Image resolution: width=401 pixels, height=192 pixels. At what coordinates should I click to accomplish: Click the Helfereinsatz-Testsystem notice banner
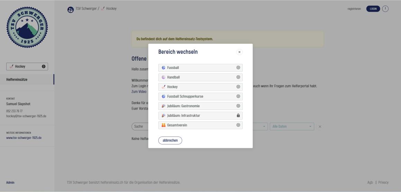[x=227, y=39]
